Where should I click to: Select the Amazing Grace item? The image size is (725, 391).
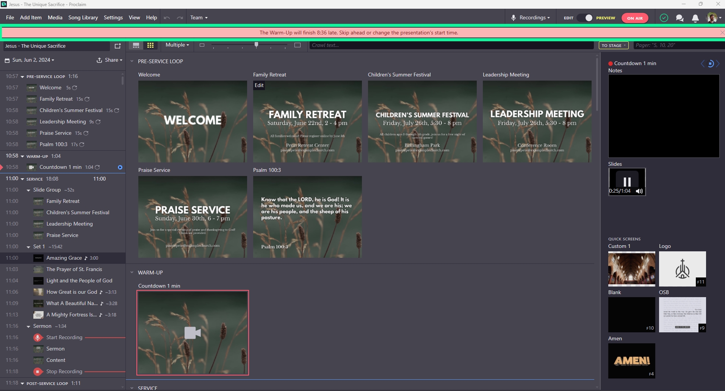tap(63, 258)
